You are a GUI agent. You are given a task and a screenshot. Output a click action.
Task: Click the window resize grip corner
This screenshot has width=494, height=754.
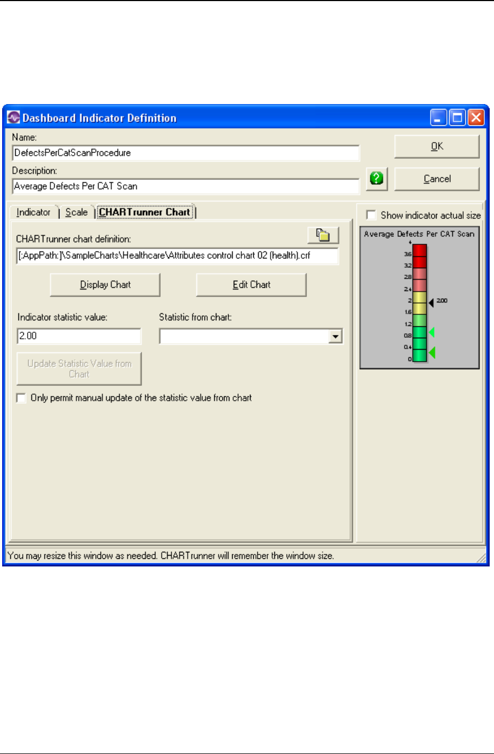tap(482, 558)
